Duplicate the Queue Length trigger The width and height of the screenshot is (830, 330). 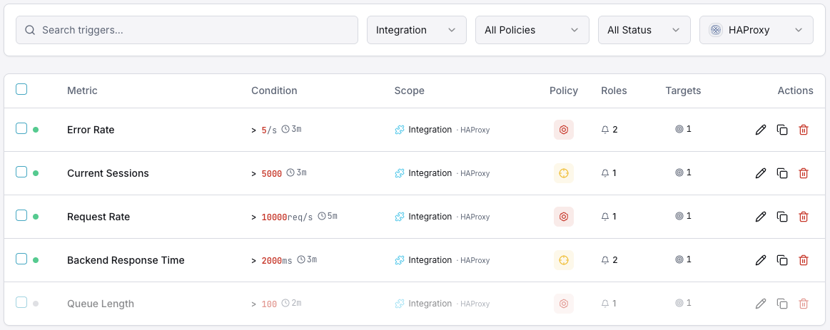[782, 304]
